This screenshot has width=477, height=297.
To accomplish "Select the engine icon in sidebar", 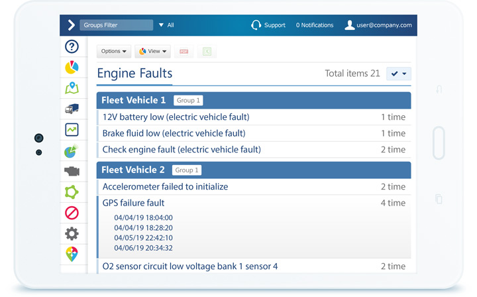I will pos(72,171).
